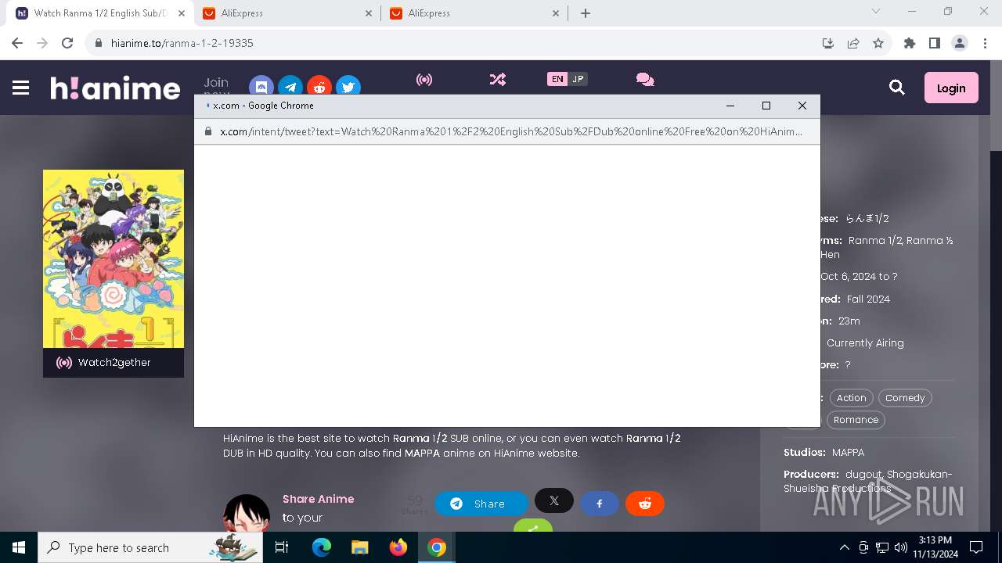Switch to the second AliExpress tab
The height and width of the screenshot is (563, 1002).
(474, 13)
